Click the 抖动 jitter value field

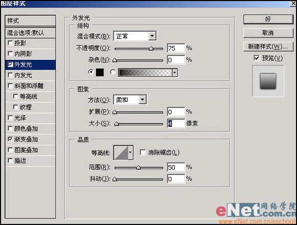click(176, 179)
